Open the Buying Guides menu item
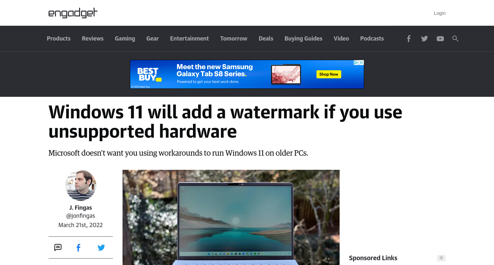Screen dimensions: 494x265 pos(303,39)
